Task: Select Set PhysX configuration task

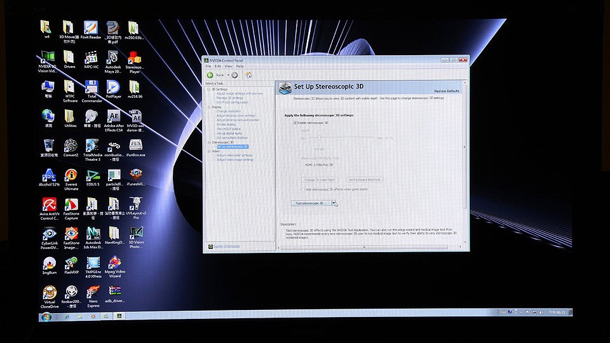Action: point(233,102)
